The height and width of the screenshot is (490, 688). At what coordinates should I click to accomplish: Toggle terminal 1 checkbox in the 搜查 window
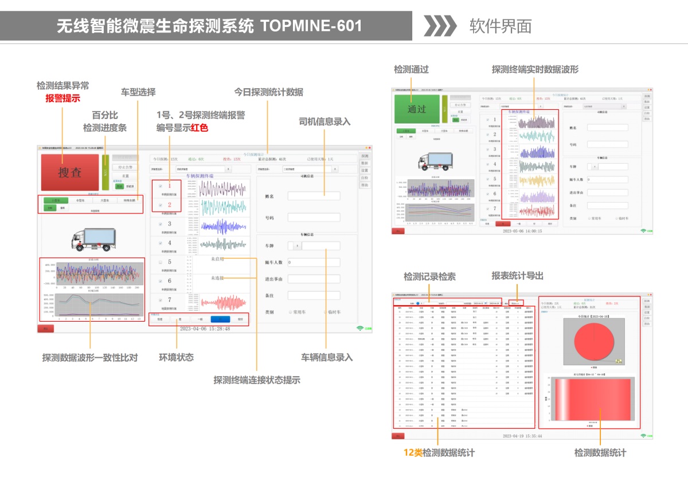click(161, 186)
